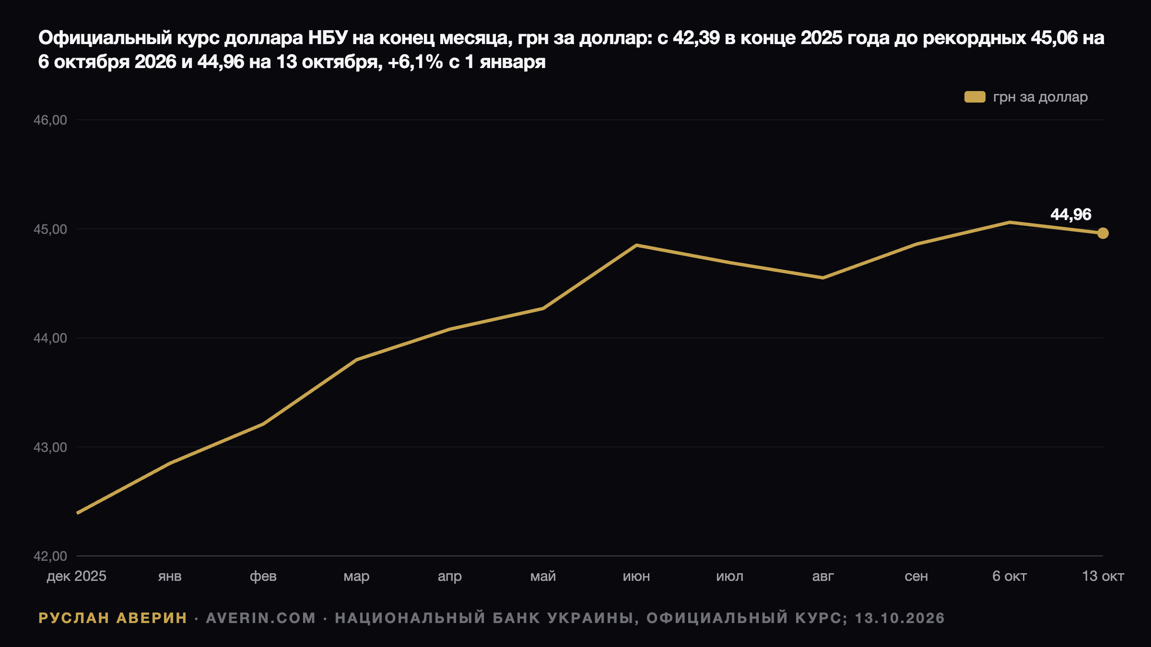Click the 42,00 y-axis tick label

[50, 556]
